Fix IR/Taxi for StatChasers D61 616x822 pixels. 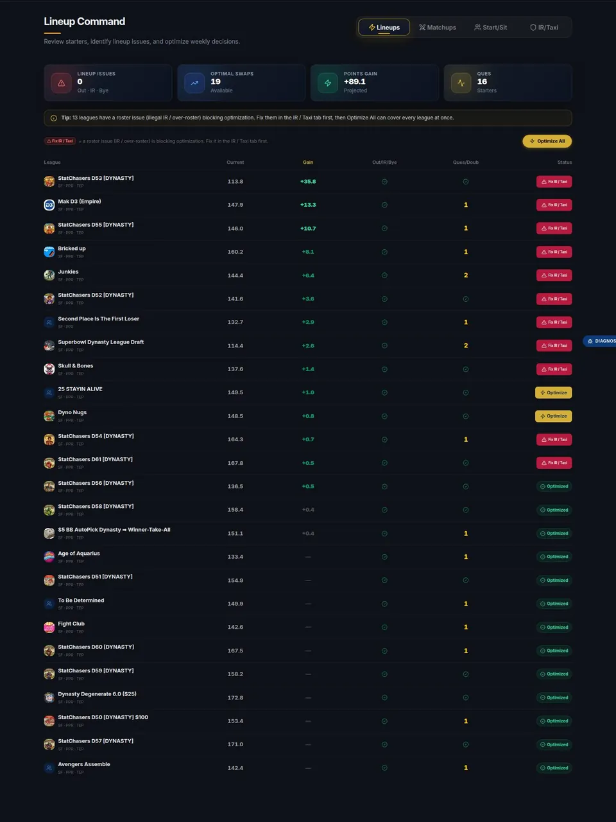[x=554, y=463]
